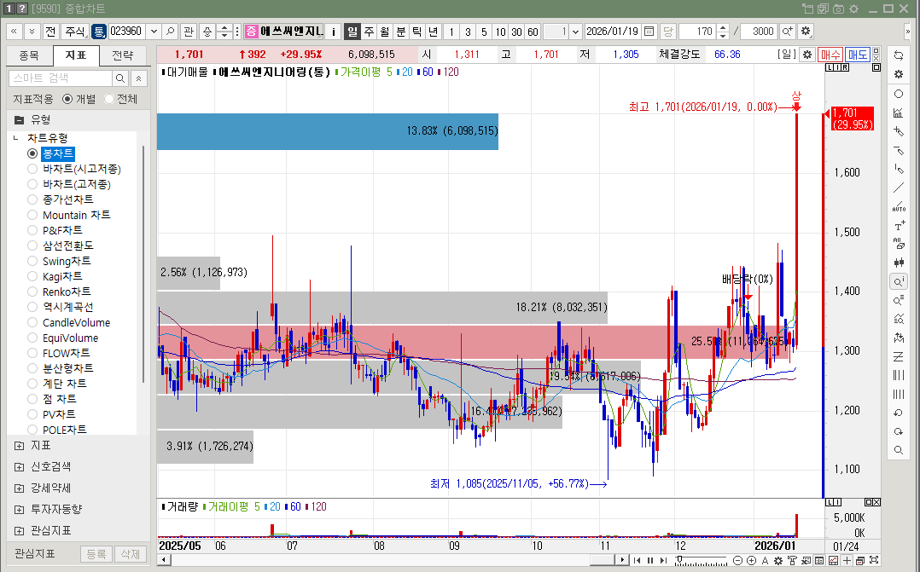This screenshot has height=572, width=920.
Task: Select the CandleVolume radio option
Action: tap(32, 322)
